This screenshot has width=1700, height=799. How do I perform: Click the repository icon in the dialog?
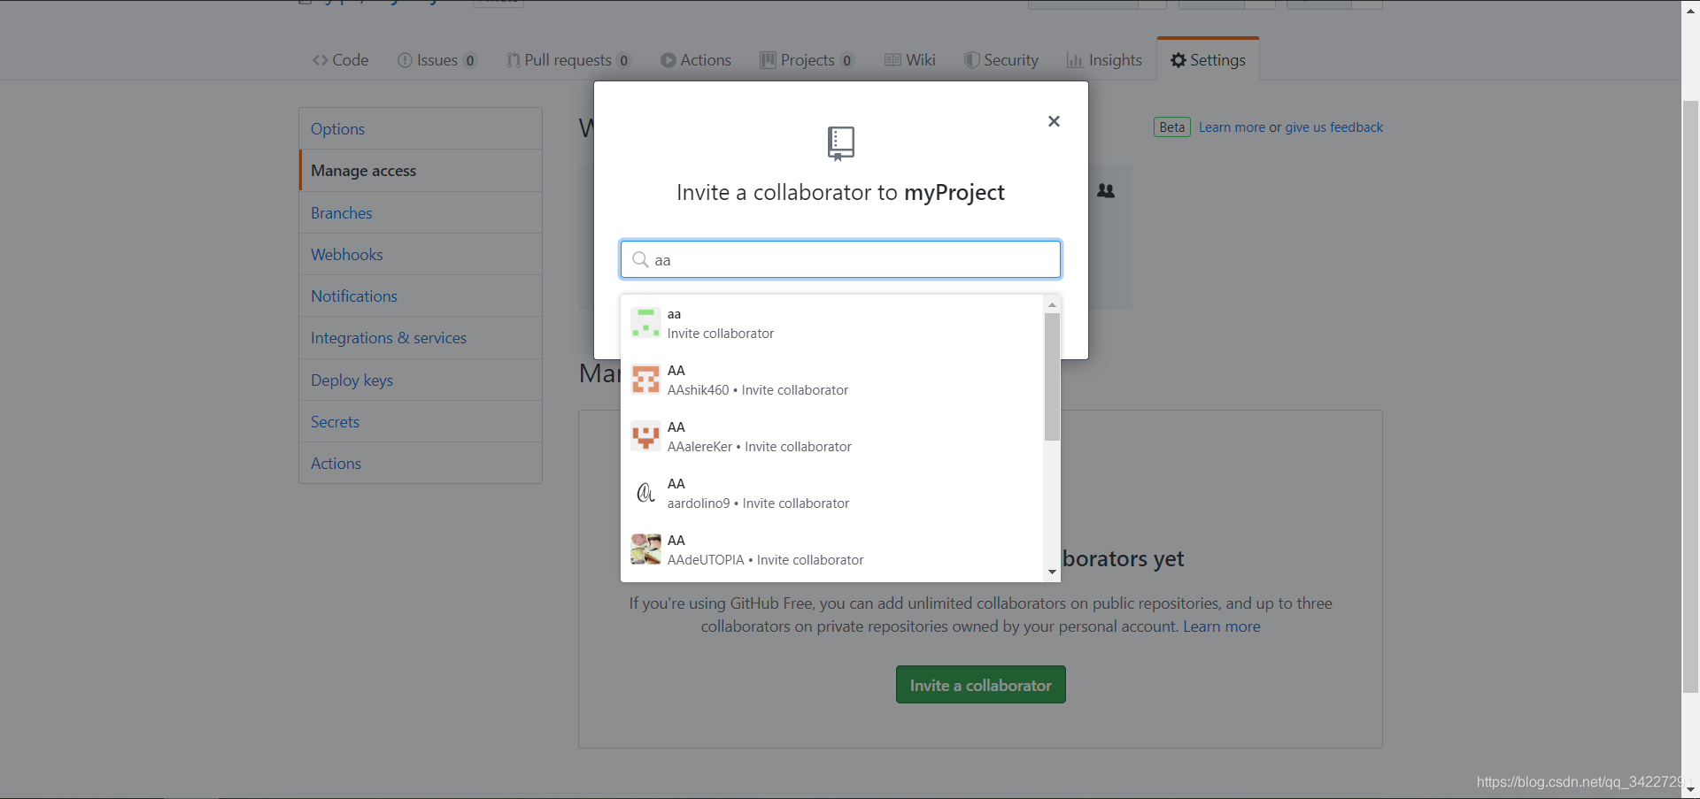point(840,143)
